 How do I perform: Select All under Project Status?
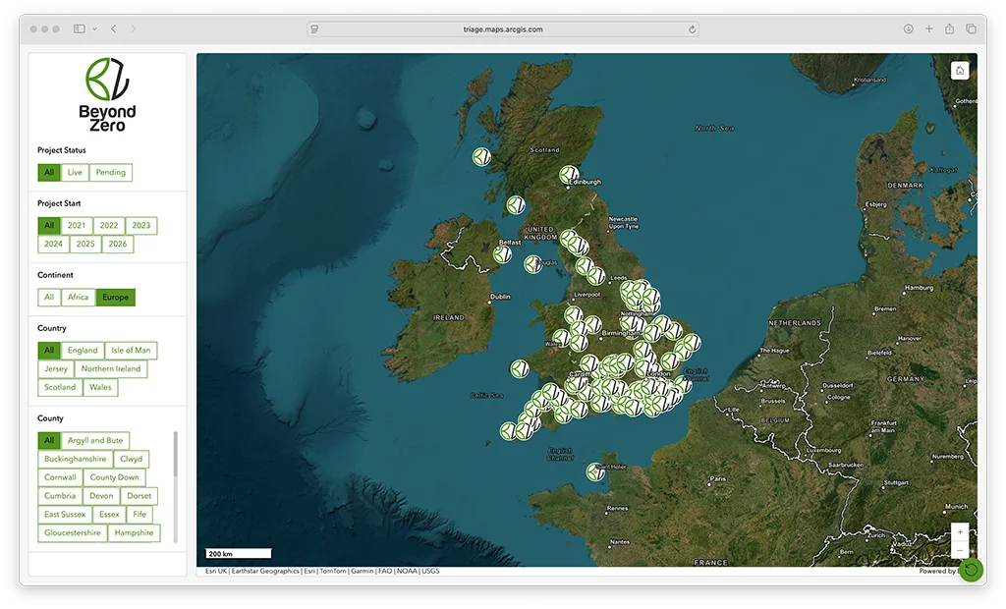coord(49,172)
